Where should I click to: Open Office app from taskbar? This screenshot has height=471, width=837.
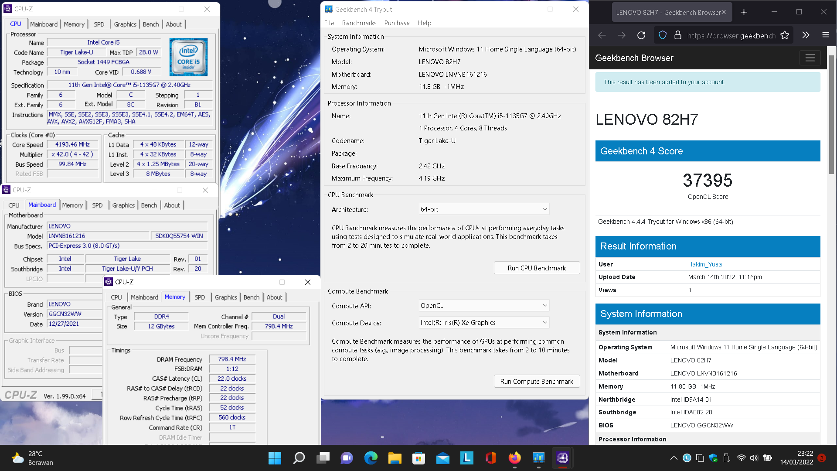coord(491,458)
